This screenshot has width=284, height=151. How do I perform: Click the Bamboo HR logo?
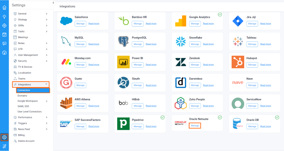point(123,21)
